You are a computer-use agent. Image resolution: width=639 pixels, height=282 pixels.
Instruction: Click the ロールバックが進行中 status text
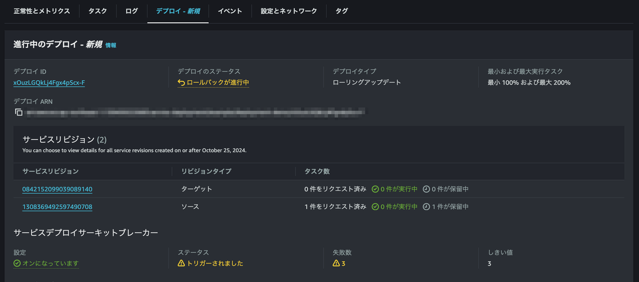click(x=218, y=82)
